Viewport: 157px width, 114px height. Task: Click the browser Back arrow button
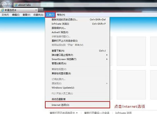(4, 5)
